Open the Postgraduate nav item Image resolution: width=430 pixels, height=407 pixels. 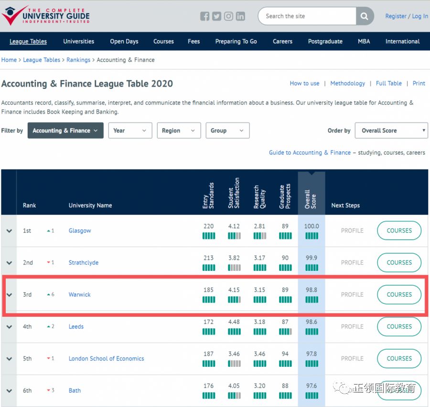[325, 42]
